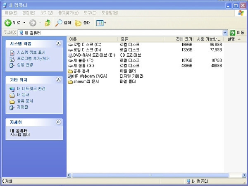Sort by the 종류 column header

pyautogui.click(x=141, y=39)
